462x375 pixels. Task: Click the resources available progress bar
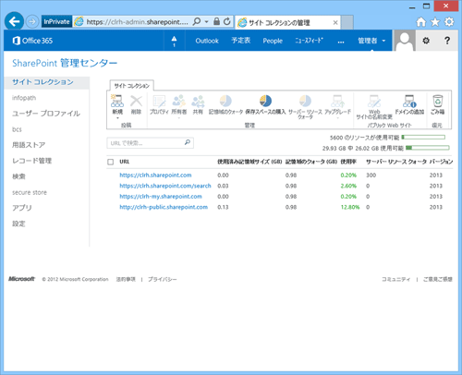pos(423,138)
